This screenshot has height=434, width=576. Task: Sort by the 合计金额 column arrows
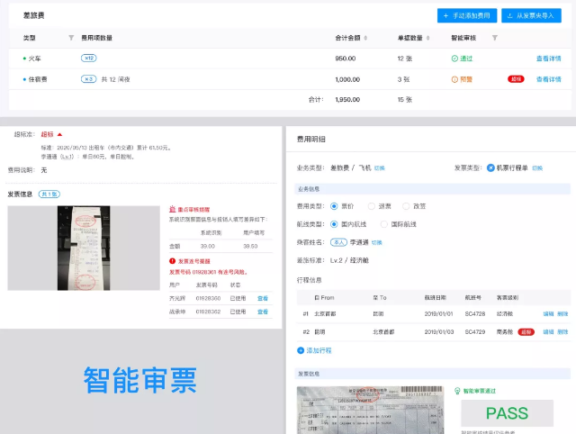point(365,38)
